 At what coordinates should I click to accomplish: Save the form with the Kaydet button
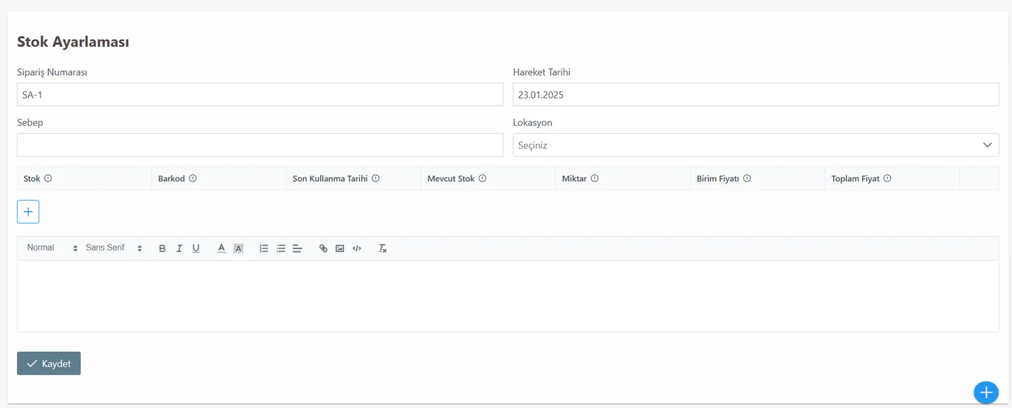(49, 363)
